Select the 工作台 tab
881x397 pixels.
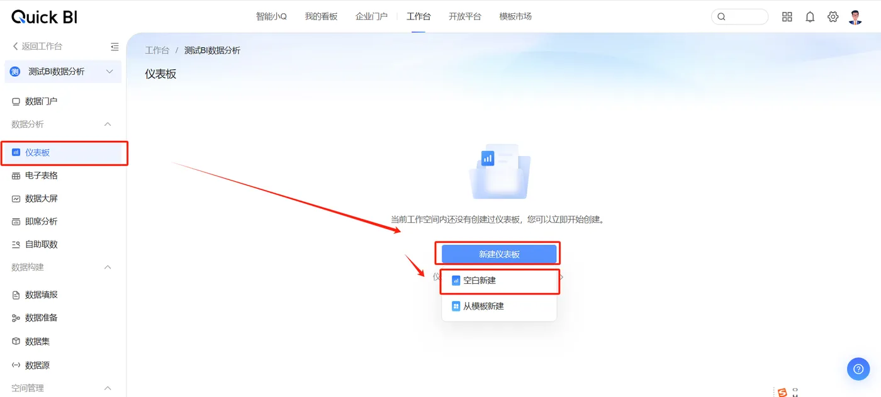[418, 17]
